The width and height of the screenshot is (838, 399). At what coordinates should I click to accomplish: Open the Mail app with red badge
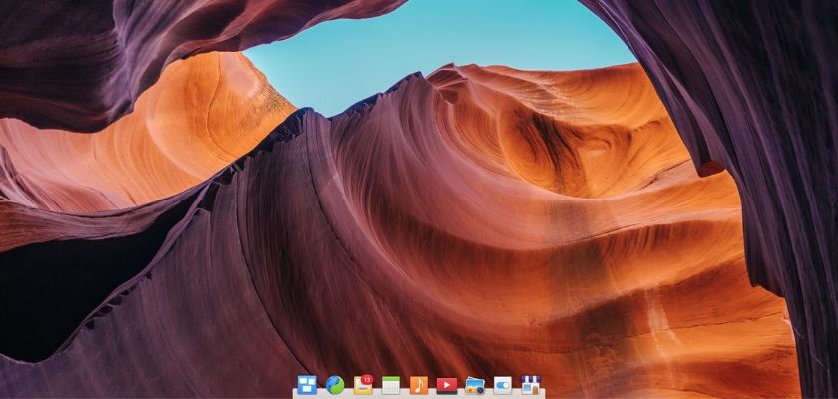(363, 385)
